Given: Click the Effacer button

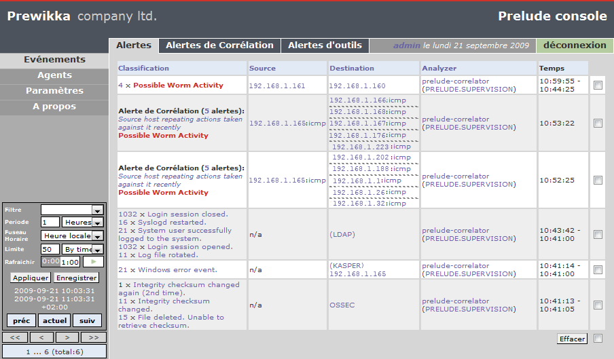Looking at the screenshot, I should click(x=572, y=339).
